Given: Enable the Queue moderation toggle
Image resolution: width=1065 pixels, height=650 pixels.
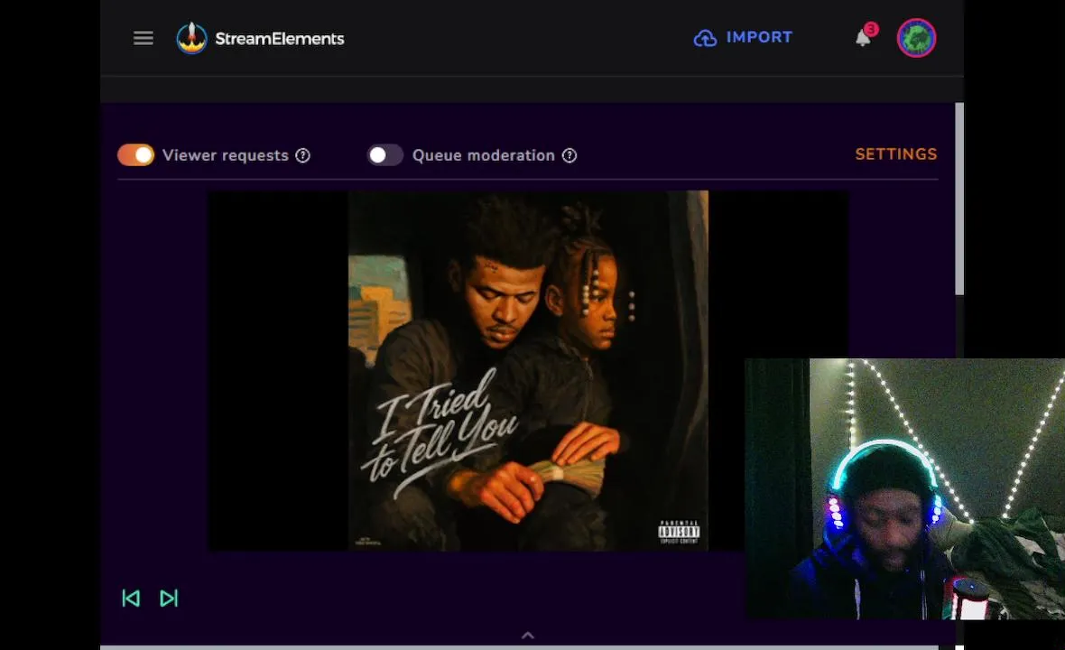Looking at the screenshot, I should [x=385, y=155].
